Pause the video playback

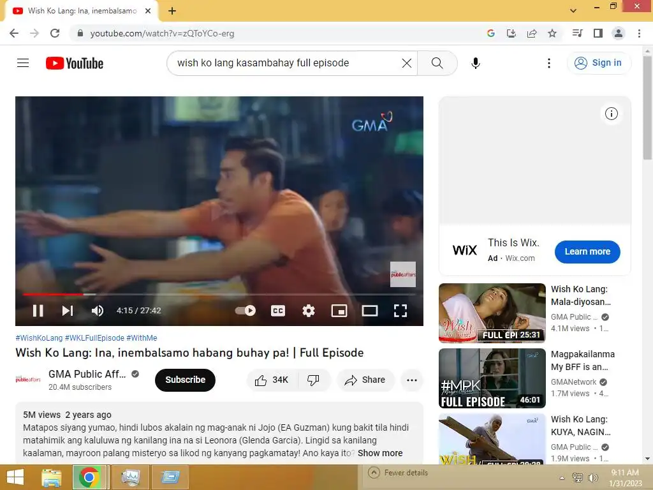pyautogui.click(x=38, y=311)
